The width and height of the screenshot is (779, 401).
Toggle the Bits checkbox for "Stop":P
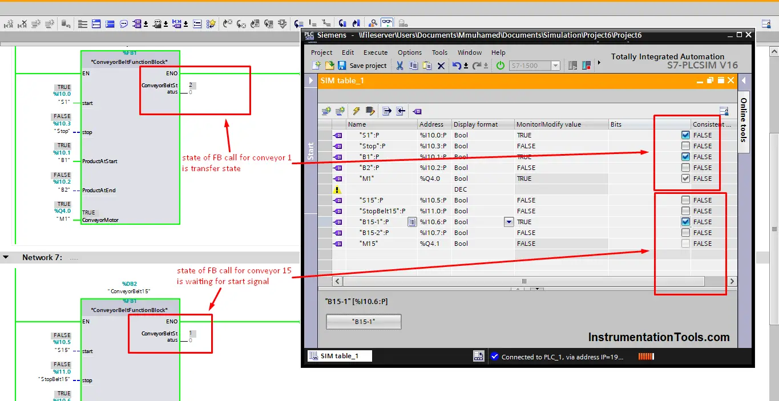685,146
